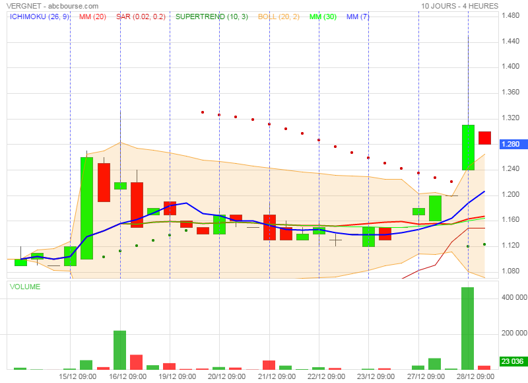Click the 1.440 price axis label

[x=510, y=41]
